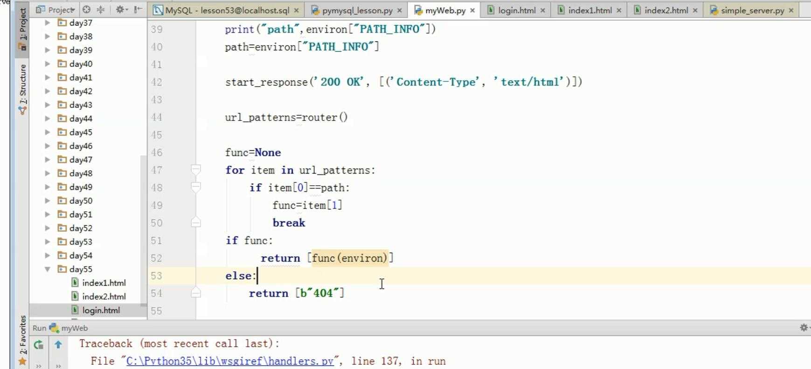The height and width of the screenshot is (369, 811).
Task: Hide the Project panel with the hide icon
Action: click(138, 9)
